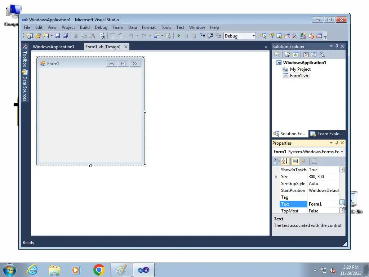Screen dimensions: 369x277
Task: Edit the Text property value Form1
Action: tap(323, 204)
